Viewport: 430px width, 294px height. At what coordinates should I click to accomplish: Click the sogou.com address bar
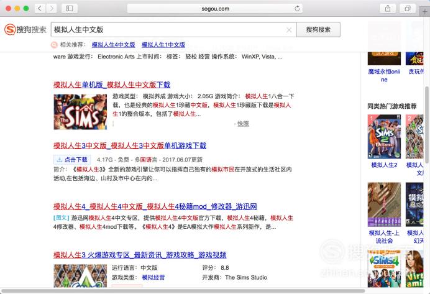(215, 9)
